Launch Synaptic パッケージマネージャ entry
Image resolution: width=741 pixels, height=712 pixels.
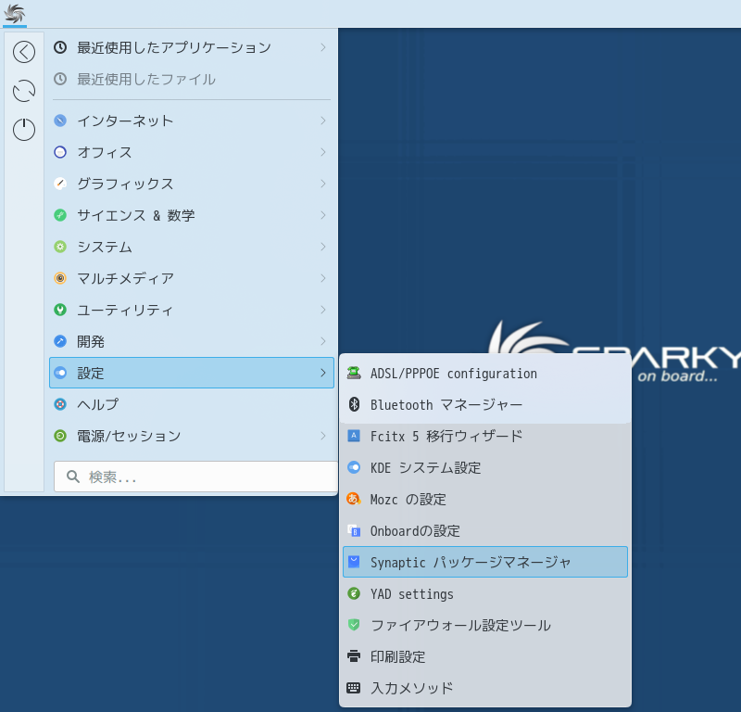pos(485,562)
